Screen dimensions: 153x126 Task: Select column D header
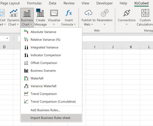click(4, 47)
